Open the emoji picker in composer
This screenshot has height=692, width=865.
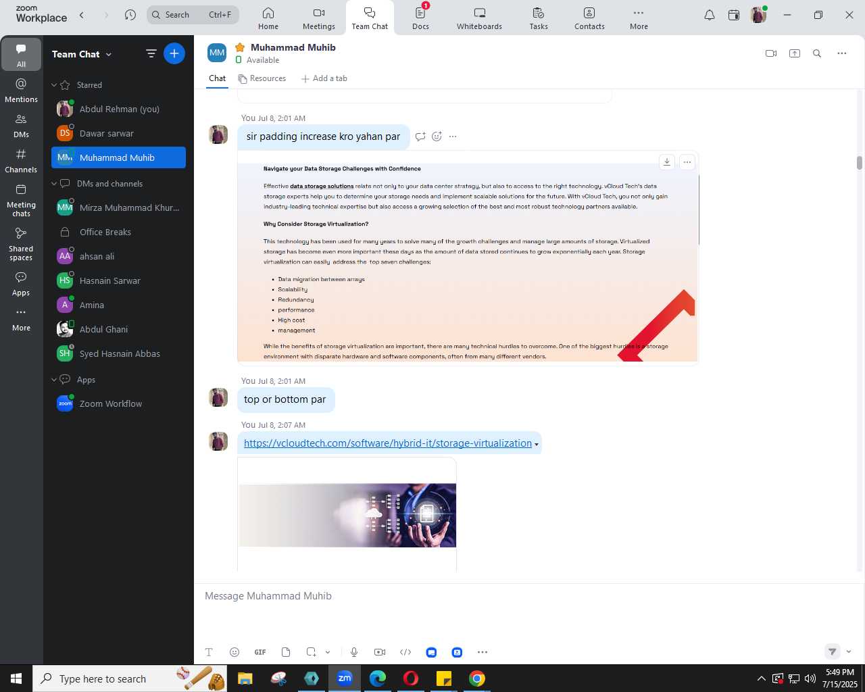point(234,652)
